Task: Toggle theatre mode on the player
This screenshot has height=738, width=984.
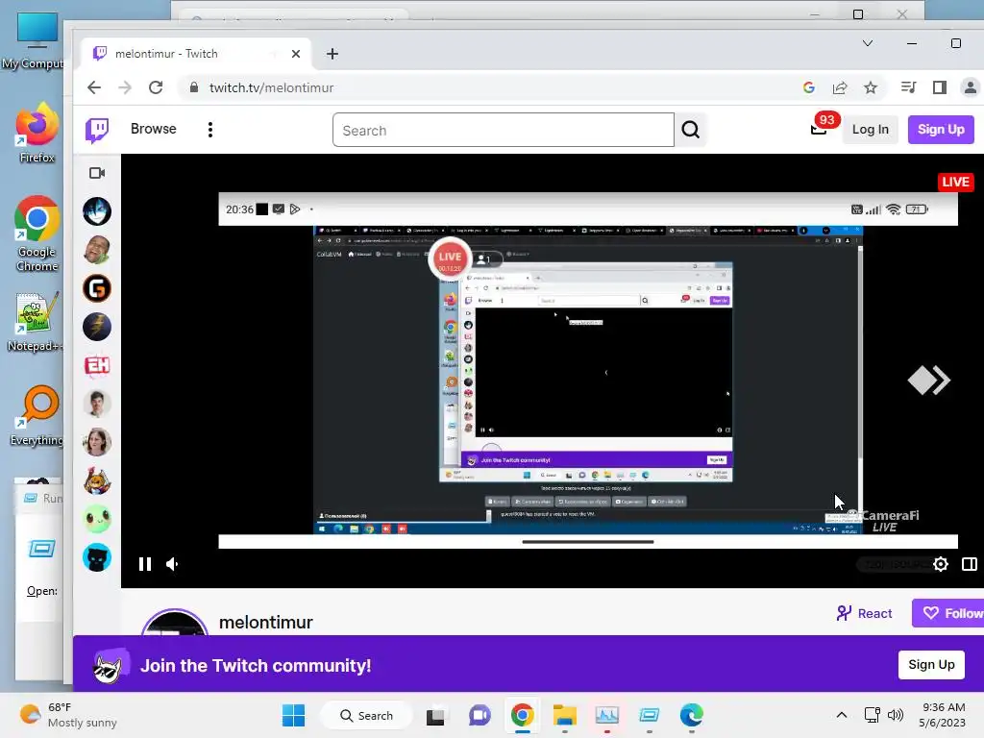Action: click(x=969, y=564)
